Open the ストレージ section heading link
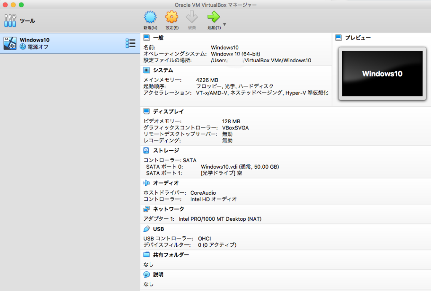The image size is (431, 291). pyautogui.click(x=166, y=151)
